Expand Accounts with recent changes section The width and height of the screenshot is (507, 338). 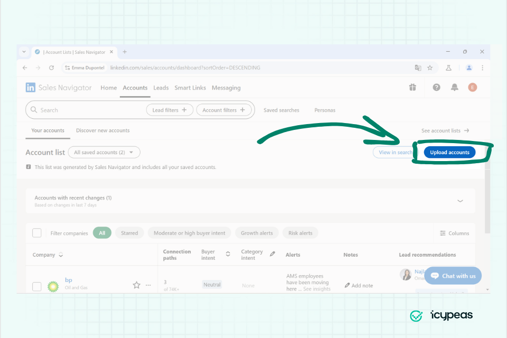click(460, 201)
